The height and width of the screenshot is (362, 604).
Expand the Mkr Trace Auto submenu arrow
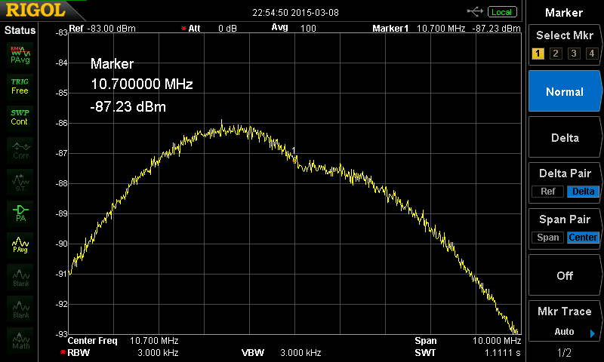593,333
